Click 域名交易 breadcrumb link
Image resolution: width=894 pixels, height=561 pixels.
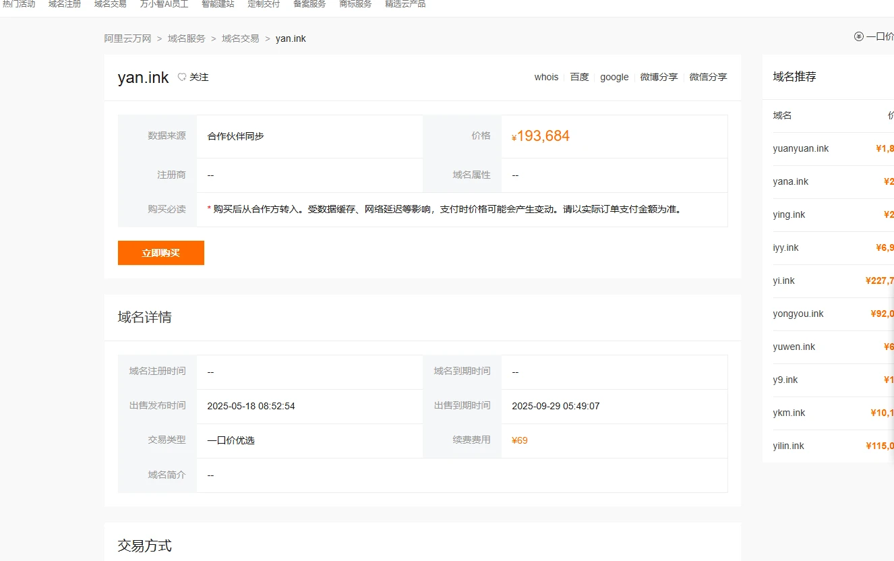pos(241,38)
